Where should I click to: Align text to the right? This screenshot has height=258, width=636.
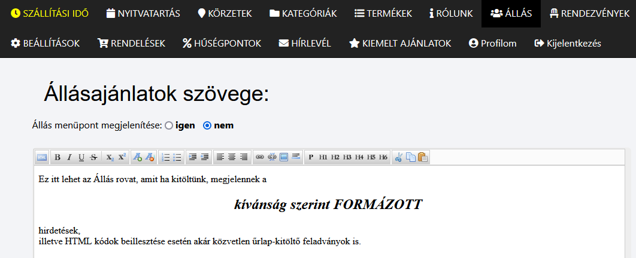[x=244, y=157]
